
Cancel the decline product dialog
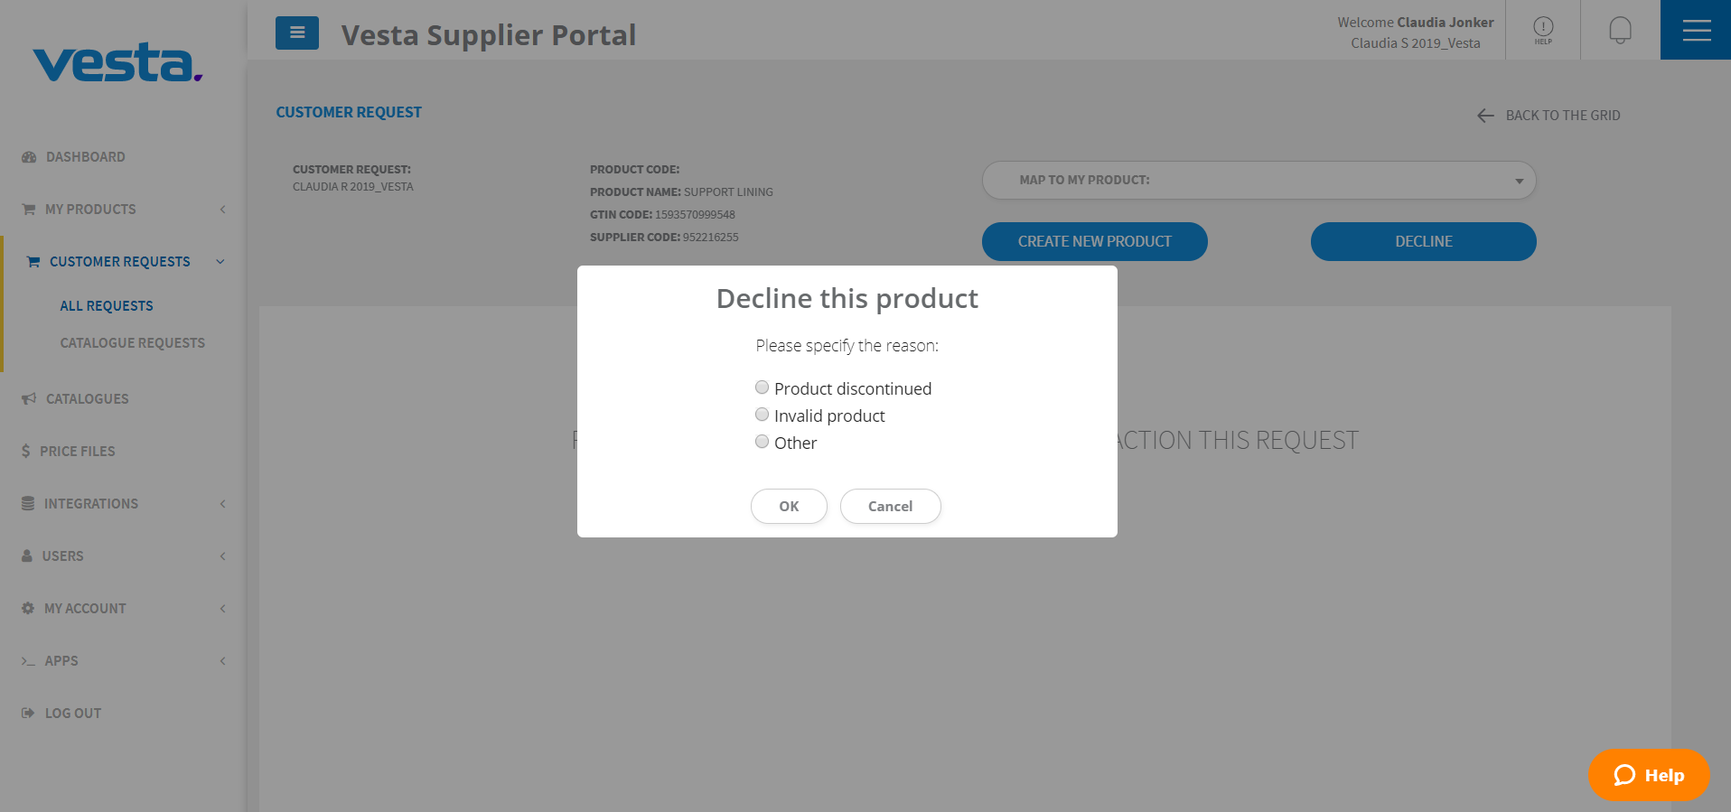coord(890,506)
